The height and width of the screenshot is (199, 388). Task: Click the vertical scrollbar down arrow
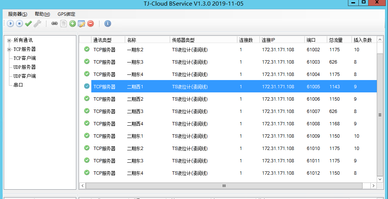(x=380, y=179)
